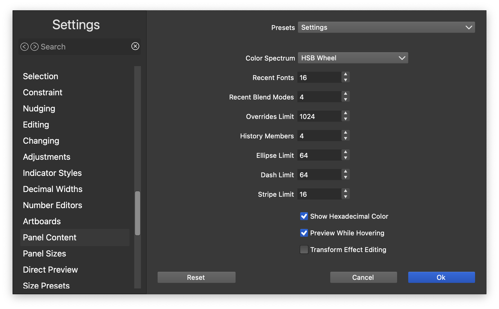
Task: Increase Overrides Limit using up stepper
Action: pos(345,113)
